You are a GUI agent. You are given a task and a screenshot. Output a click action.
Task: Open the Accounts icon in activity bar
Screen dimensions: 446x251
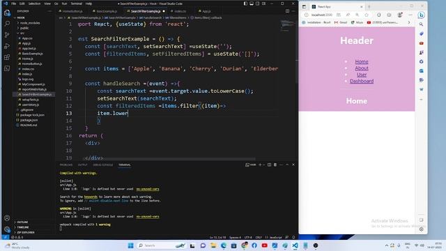(7, 218)
